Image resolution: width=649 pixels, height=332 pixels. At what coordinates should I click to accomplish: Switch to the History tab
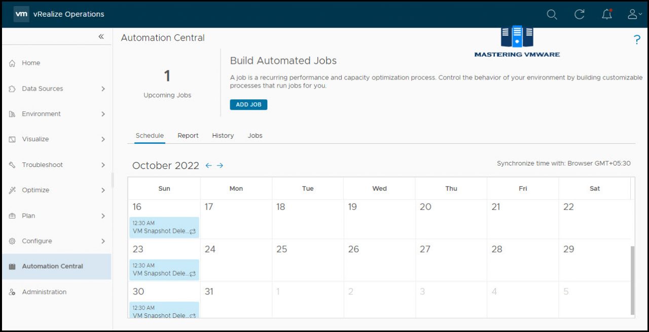point(223,136)
